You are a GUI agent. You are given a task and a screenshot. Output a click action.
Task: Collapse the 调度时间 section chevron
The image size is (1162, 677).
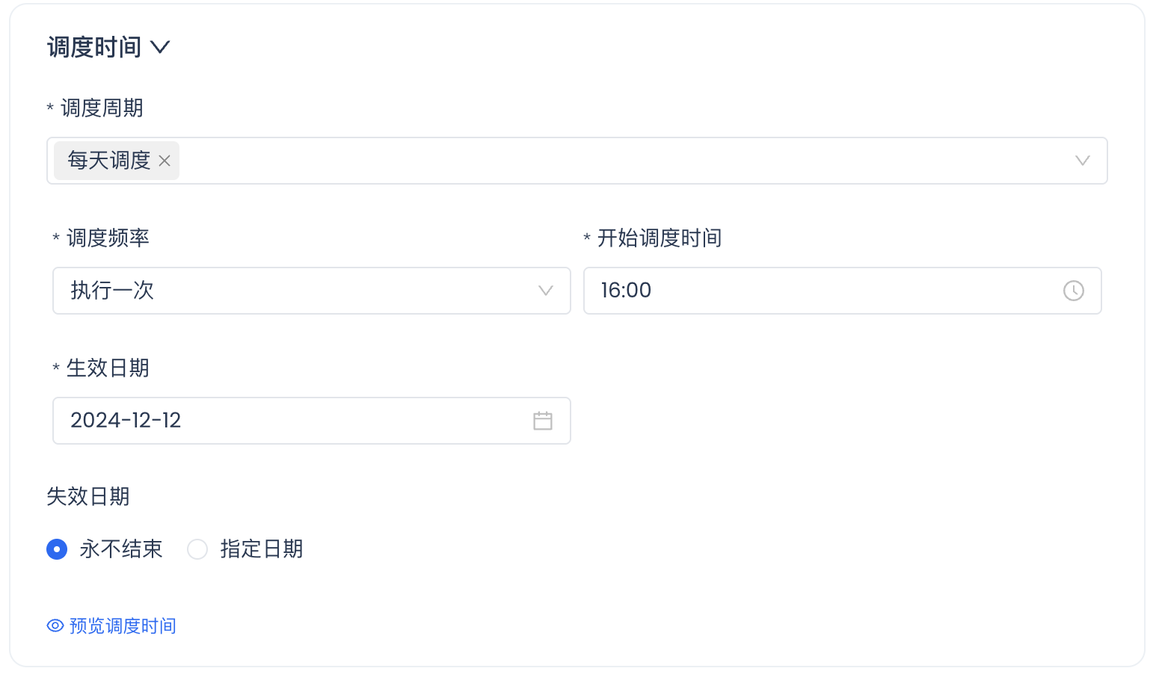coord(160,48)
